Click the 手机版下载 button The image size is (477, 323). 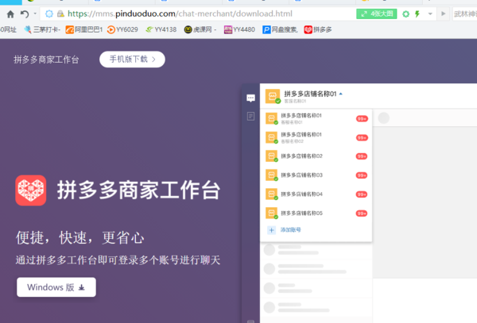click(x=132, y=60)
